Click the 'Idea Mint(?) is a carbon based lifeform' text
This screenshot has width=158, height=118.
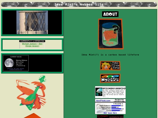click(110, 55)
